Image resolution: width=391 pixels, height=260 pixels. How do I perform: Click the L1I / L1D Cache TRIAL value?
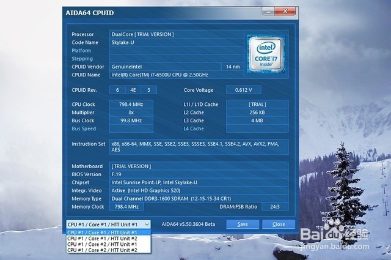click(257, 105)
